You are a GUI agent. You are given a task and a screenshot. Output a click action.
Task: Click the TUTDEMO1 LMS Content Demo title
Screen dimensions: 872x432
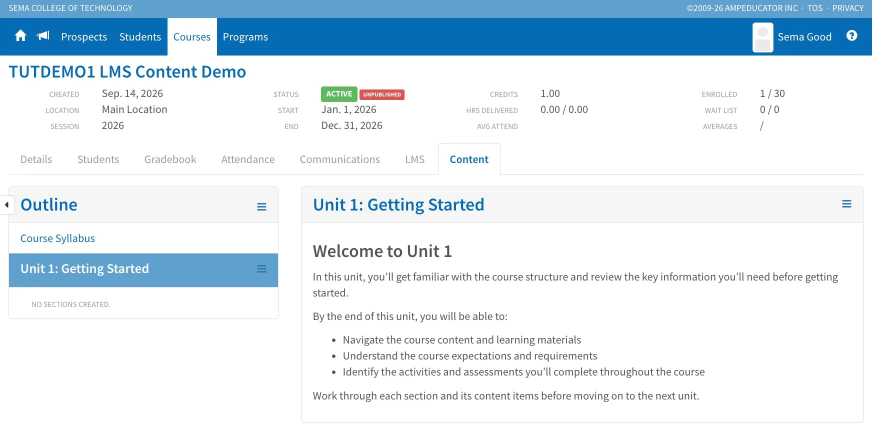127,72
